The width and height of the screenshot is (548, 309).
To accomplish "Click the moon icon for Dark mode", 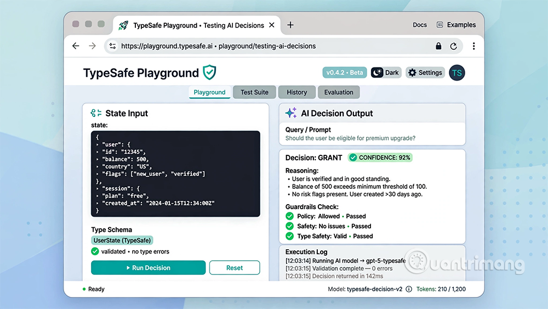I will click(x=377, y=72).
